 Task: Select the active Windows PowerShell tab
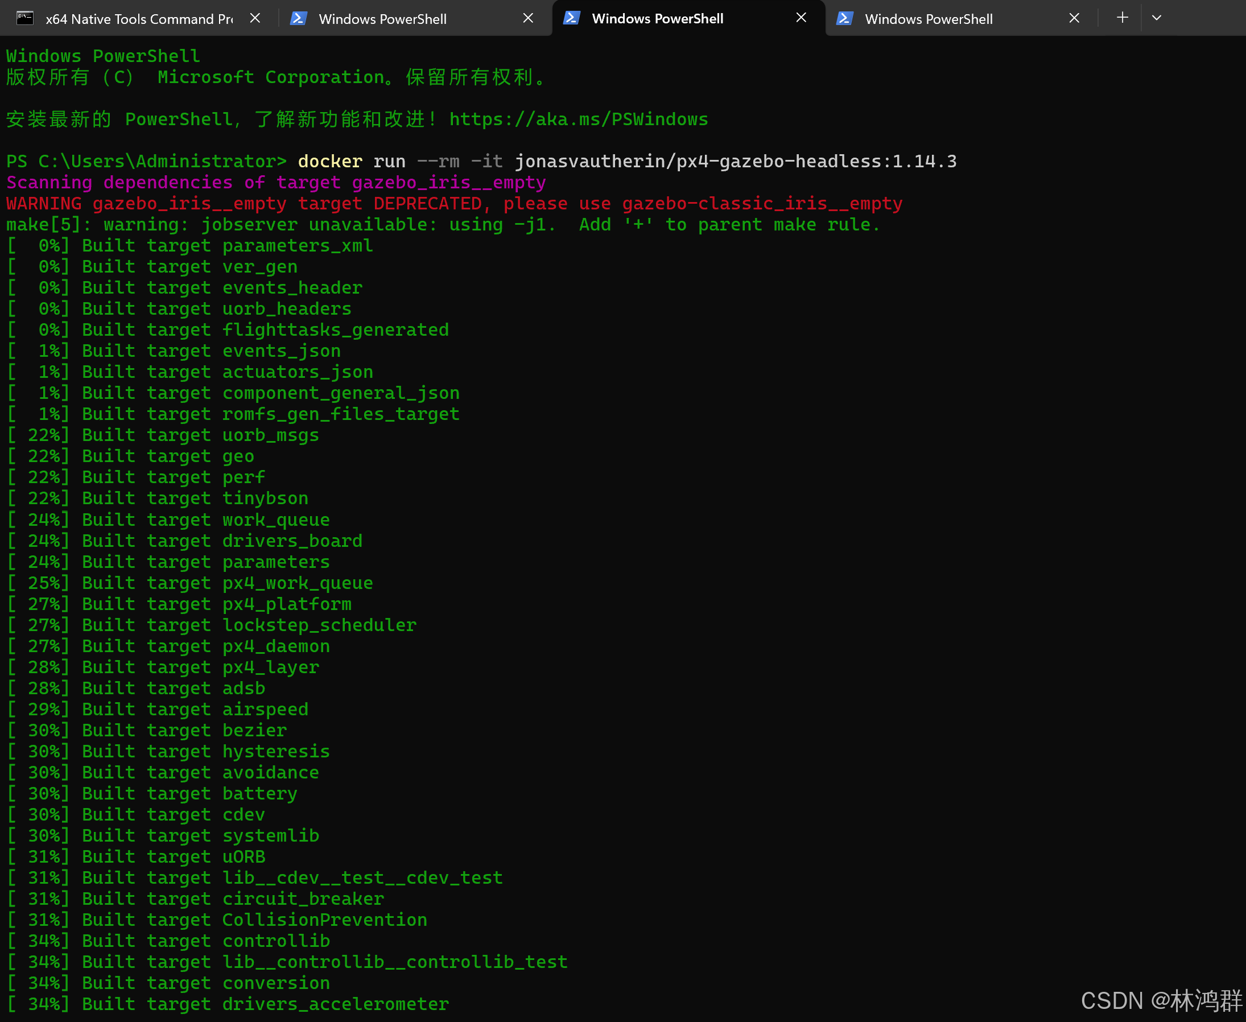pos(688,18)
